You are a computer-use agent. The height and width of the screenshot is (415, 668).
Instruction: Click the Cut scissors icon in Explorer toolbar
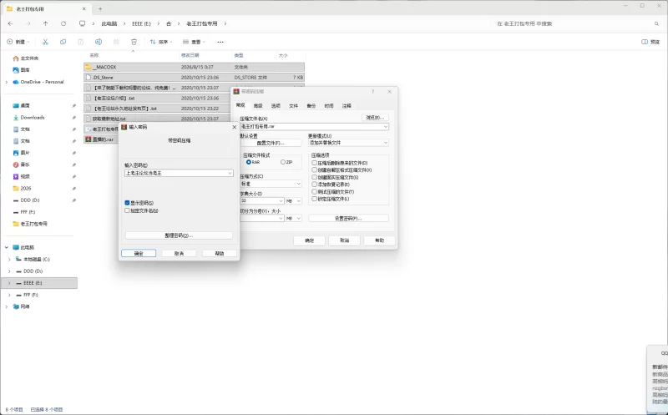[x=45, y=42]
